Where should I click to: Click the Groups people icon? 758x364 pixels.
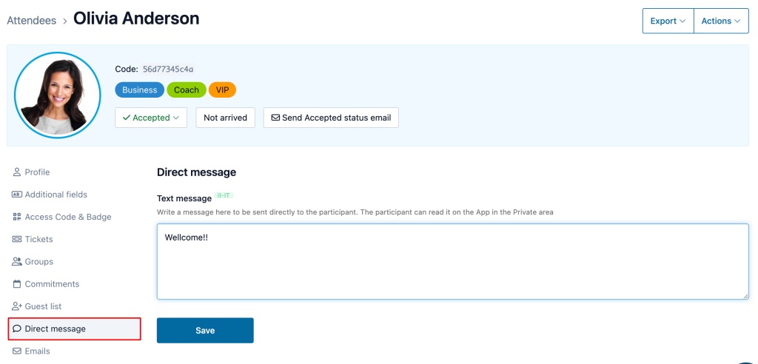17,262
